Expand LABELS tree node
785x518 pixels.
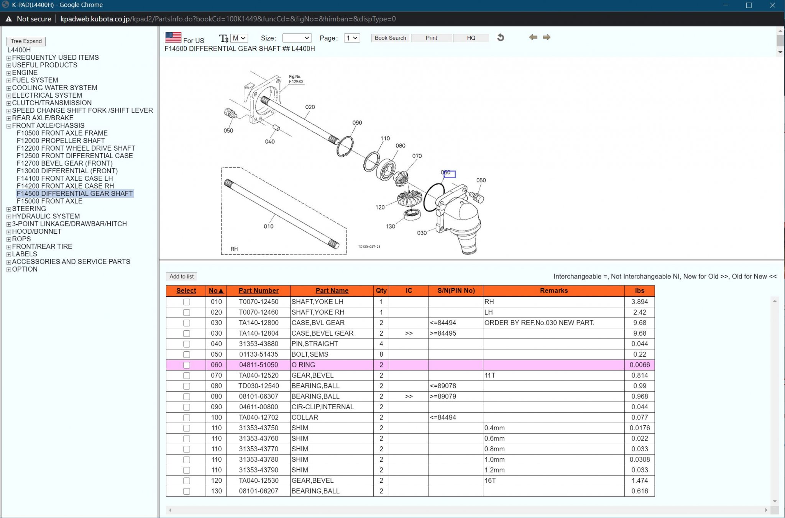pos(9,254)
